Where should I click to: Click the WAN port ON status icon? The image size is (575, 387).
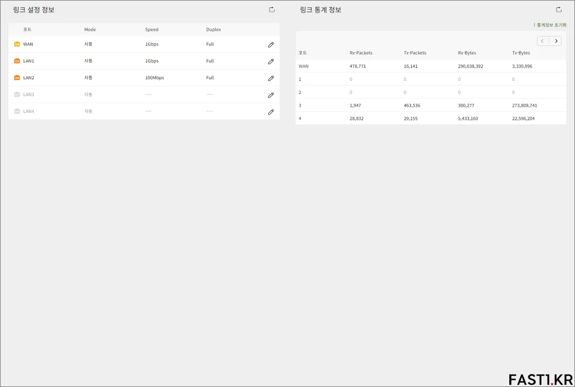(x=17, y=44)
